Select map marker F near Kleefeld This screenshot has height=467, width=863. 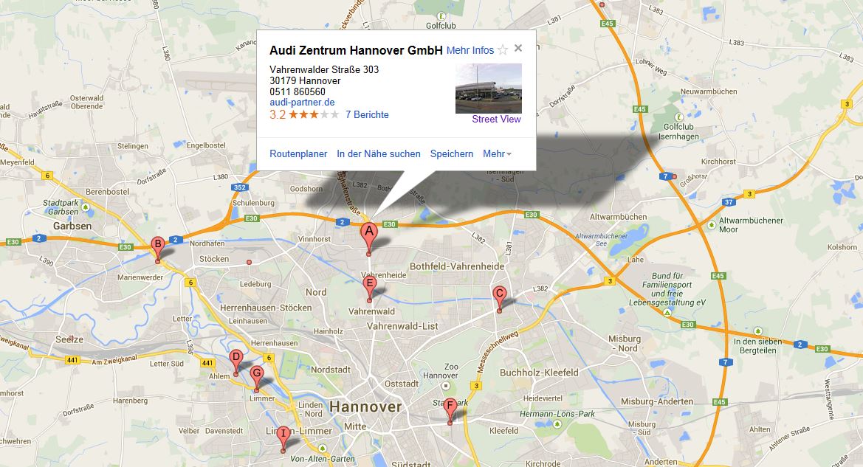pyautogui.click(x=450, y=409)
